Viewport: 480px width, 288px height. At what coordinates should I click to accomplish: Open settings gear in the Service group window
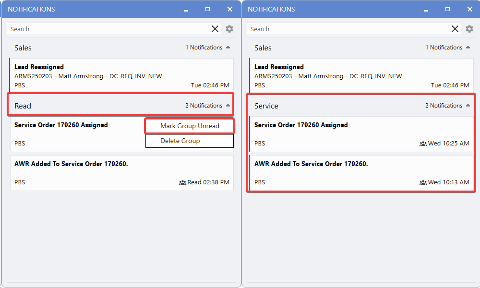coord(469,29)
